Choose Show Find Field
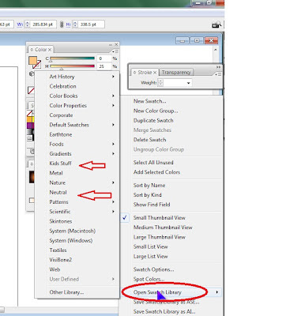The height and width of the screenshot is (316, 286). coord(171,205)
